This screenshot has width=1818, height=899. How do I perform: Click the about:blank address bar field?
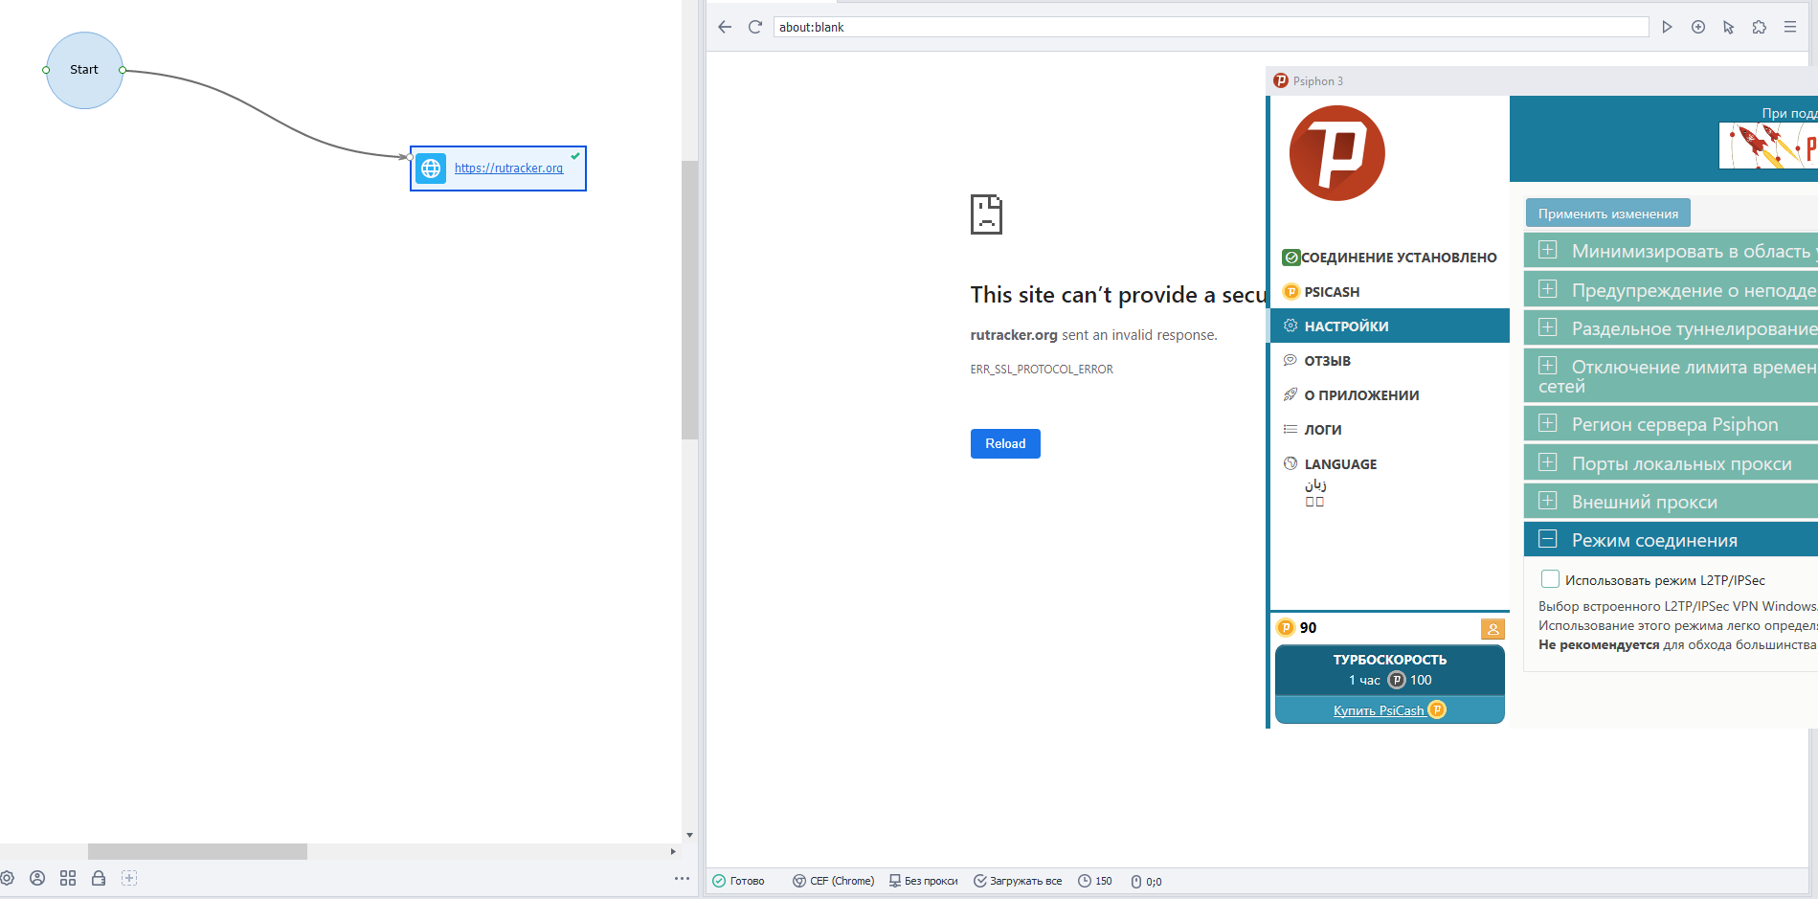coord(1211,27)
